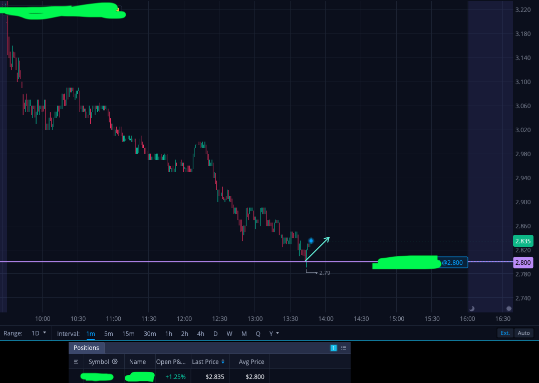This screenshot has width=539, height=383.
Task: Click the sun pre-market session icon
Action: pyautogui.click(x=509, y=308)
